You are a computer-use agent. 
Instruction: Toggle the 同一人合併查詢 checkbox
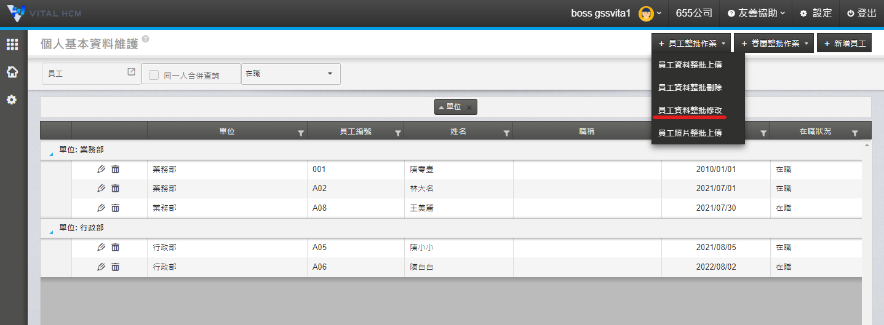coord(154,75)
